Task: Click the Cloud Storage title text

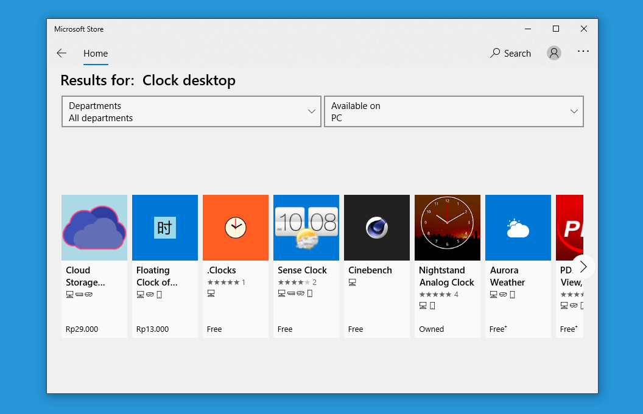Action: click(x=85, y=276)
